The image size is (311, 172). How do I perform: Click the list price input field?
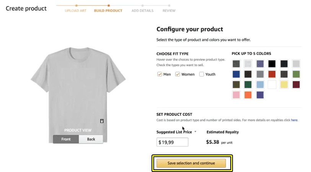(x=173, y=142)
